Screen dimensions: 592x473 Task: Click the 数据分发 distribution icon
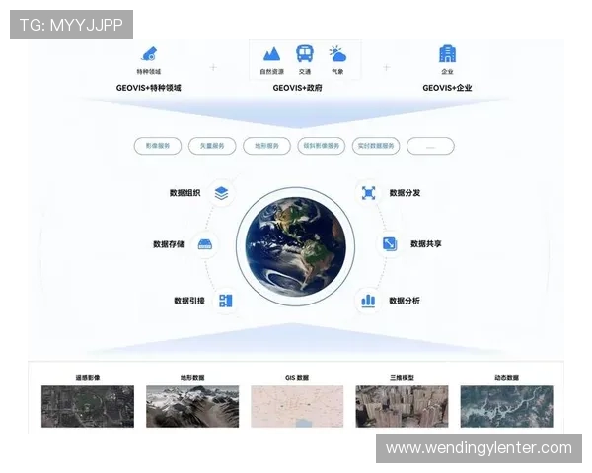368,193
